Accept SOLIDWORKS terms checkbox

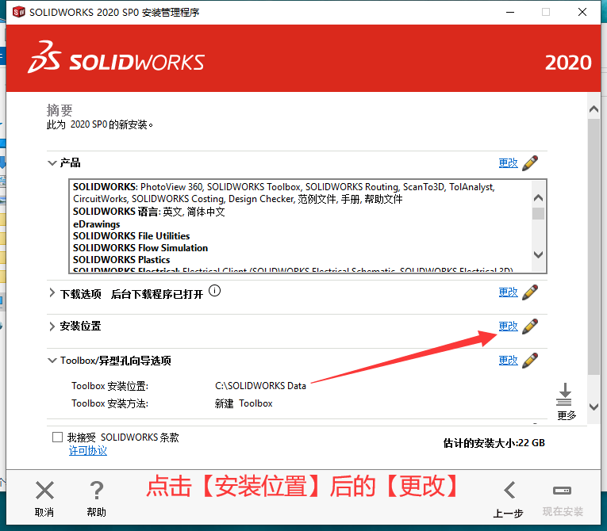click(x=57, y=437)
